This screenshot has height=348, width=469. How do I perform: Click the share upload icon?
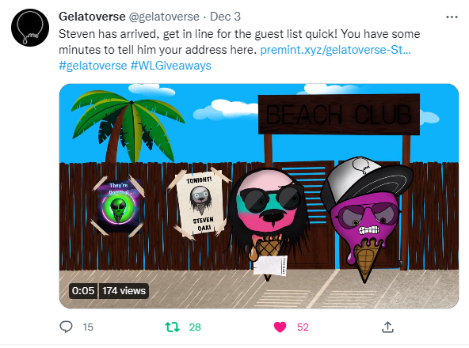[387, 327]
